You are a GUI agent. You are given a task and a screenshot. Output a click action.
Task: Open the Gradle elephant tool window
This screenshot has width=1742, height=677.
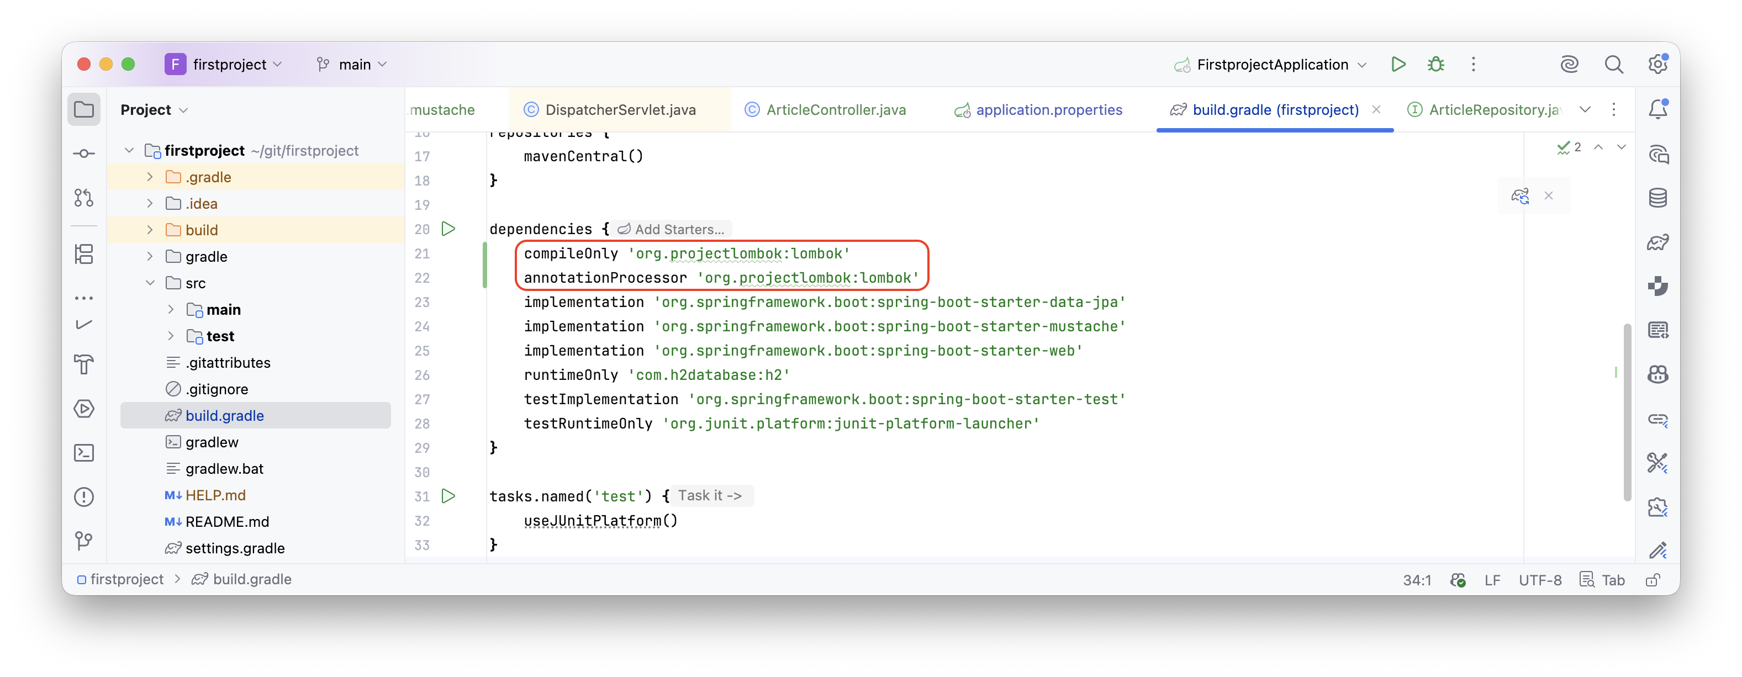click(1657, 241)
